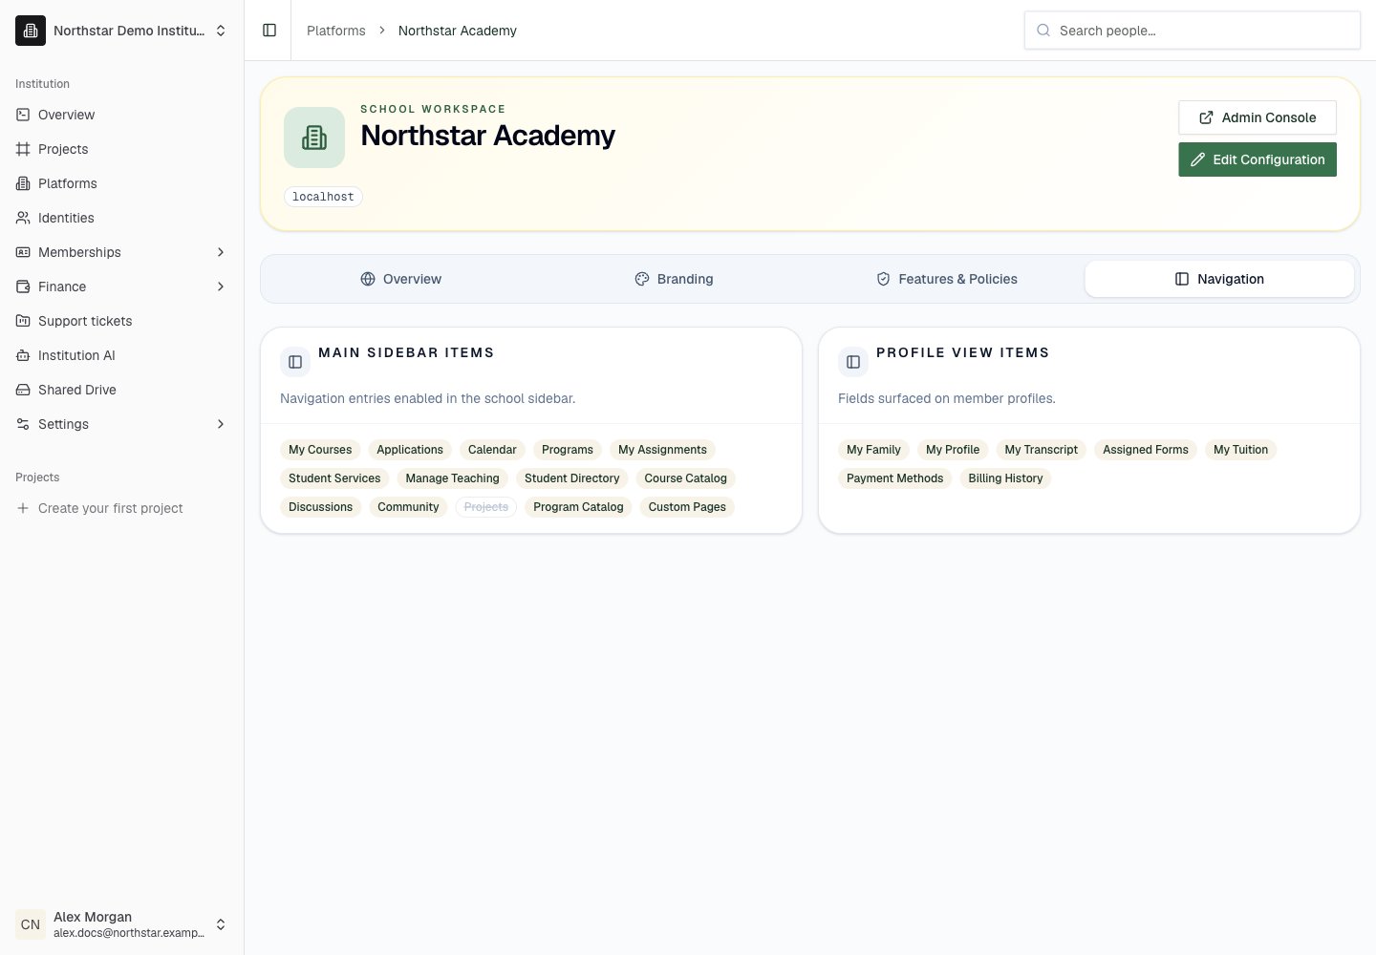Click the plus icon for first project
1376x955 pixels.
[x=23, y=508]
